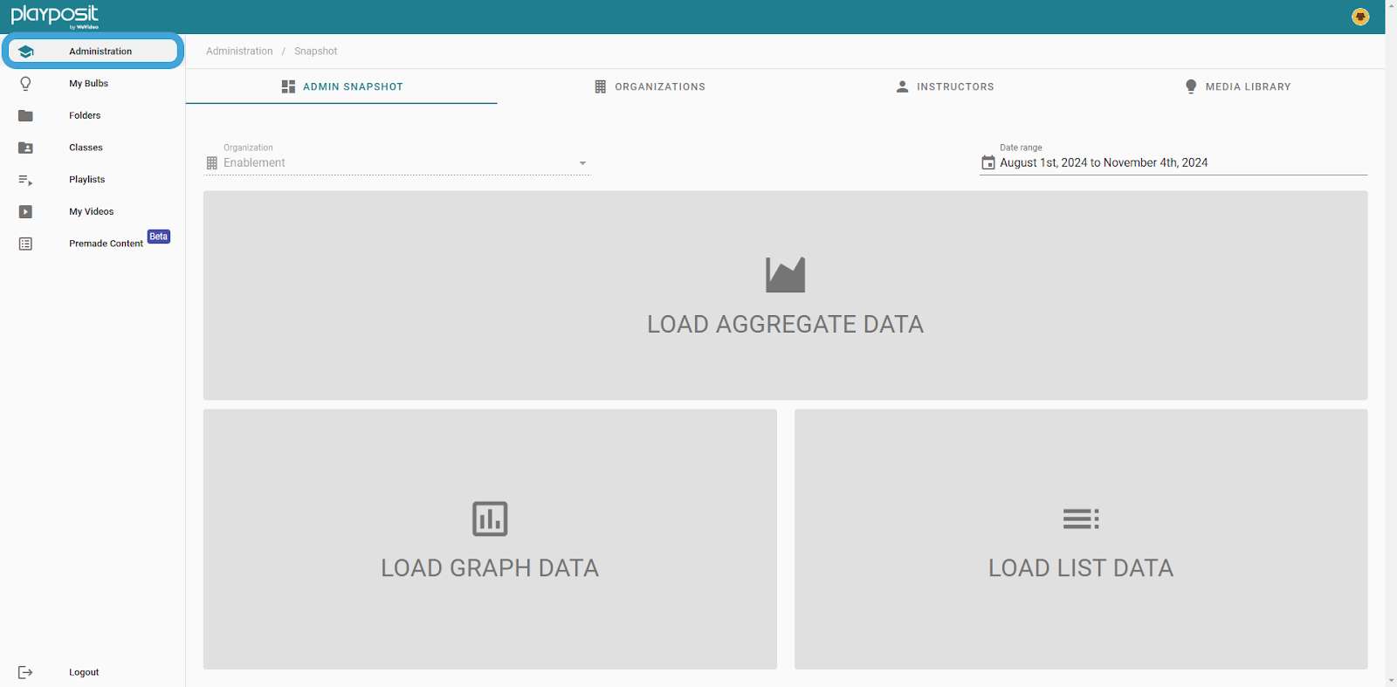The width and height of the screenshot is (1397, 687).
Task: Click the Premade Content list icon
Action: click(25, 244)
